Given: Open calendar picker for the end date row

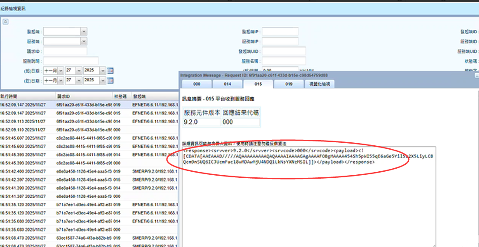Looking at the screenshot, I should click(110, 80).
